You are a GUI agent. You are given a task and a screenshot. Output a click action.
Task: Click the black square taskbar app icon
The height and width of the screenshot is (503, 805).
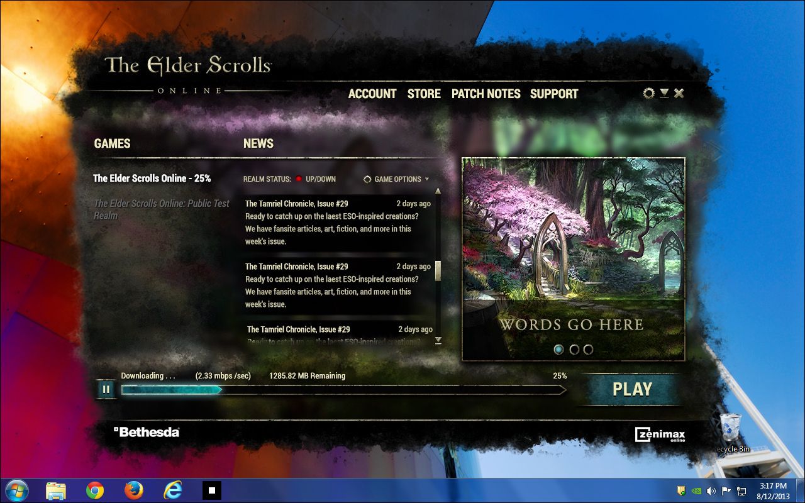[212, 490]
